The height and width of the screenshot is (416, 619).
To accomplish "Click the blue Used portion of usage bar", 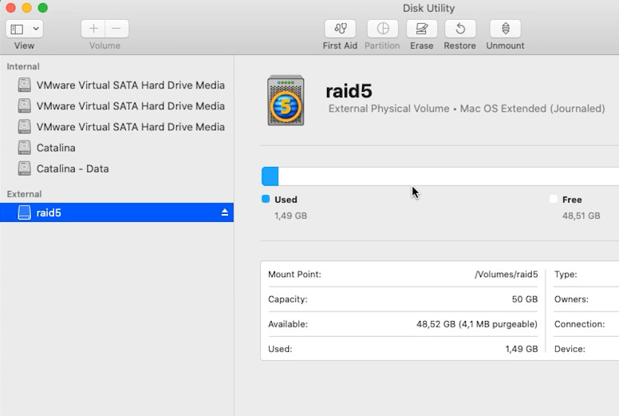I will coord(270,176).
